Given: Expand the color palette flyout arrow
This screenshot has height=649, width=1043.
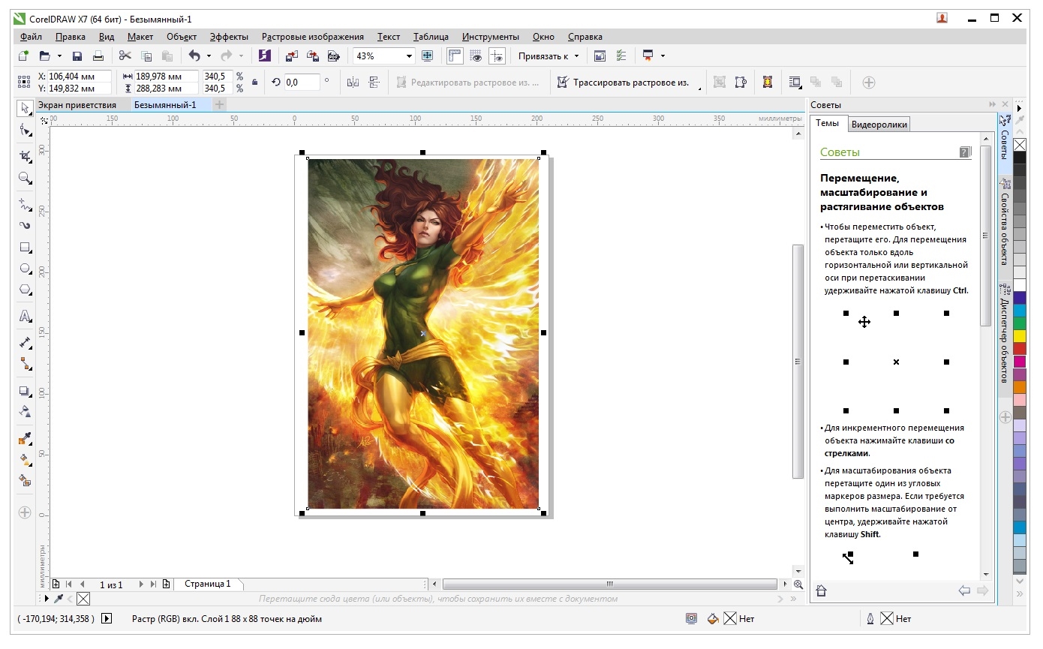Looking at the screenshot, I should pyautogui.click(x=1020, y=108).
